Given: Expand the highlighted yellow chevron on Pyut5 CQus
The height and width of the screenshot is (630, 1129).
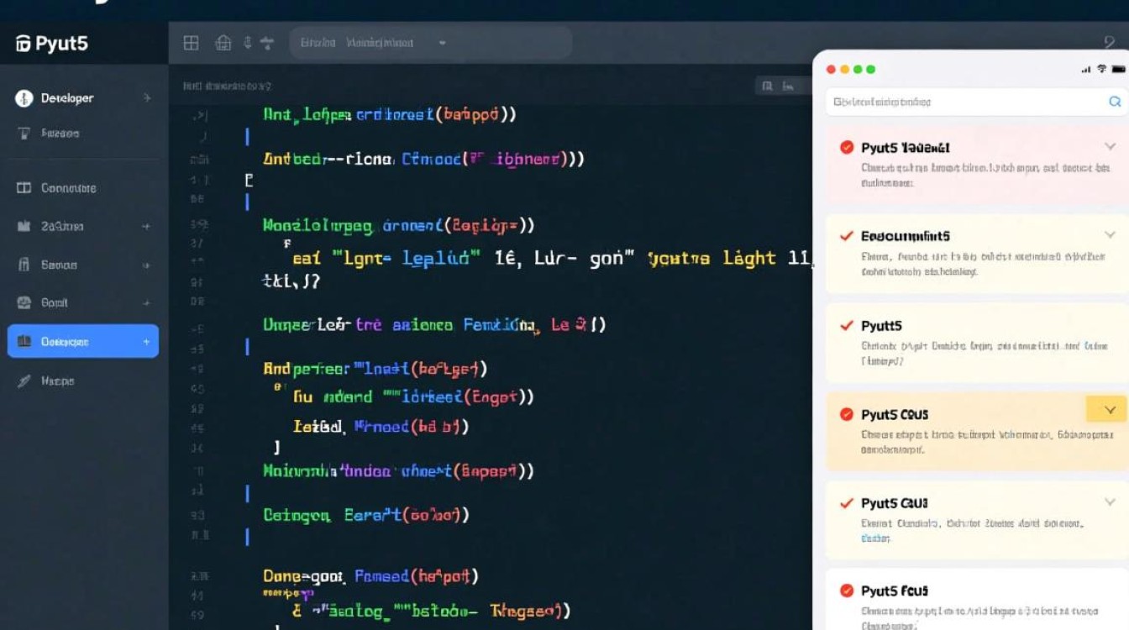Looking at the screenshot, I should coord(1108,410).
